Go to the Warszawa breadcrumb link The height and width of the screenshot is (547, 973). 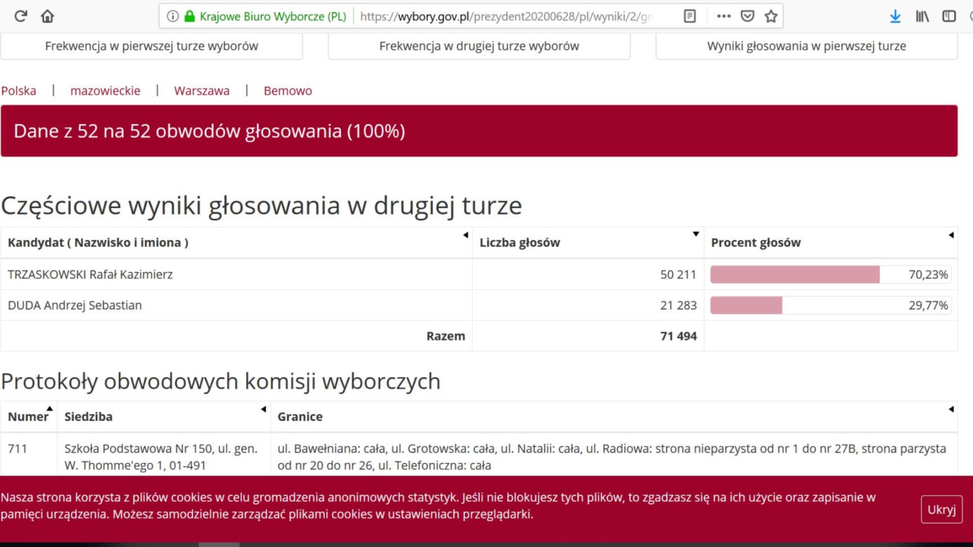tap(202, 90)
